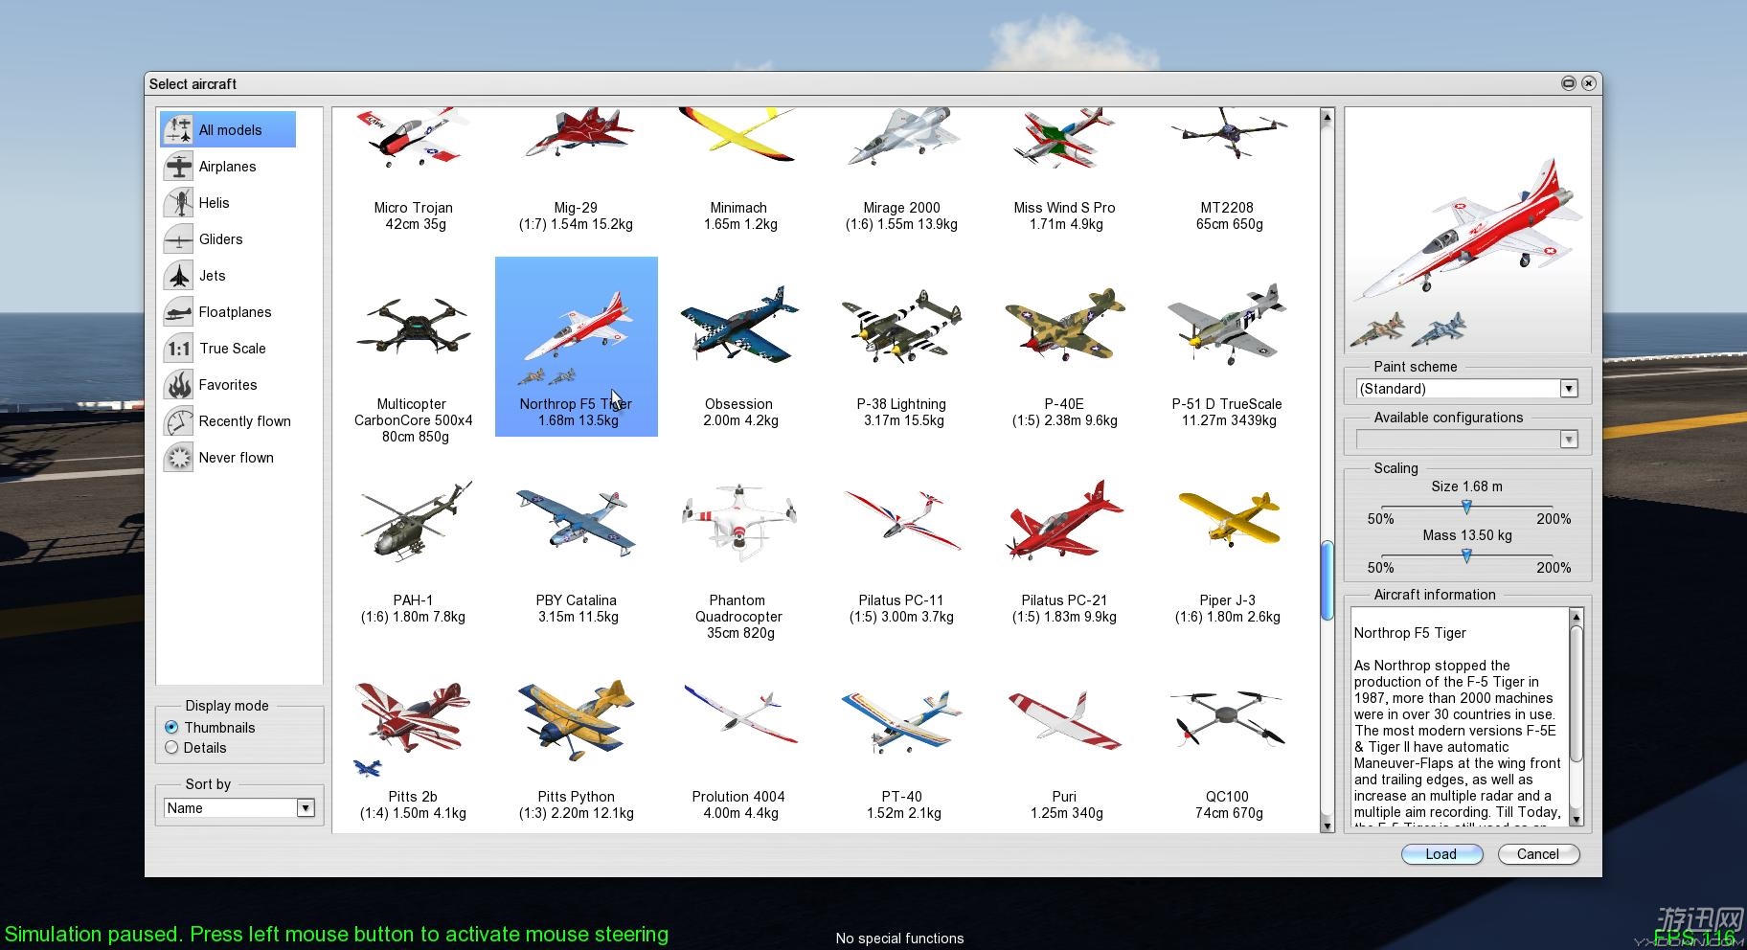
Task: Click the small blue Pitts 2b variant icon
Action: click(x=367, y=766)
